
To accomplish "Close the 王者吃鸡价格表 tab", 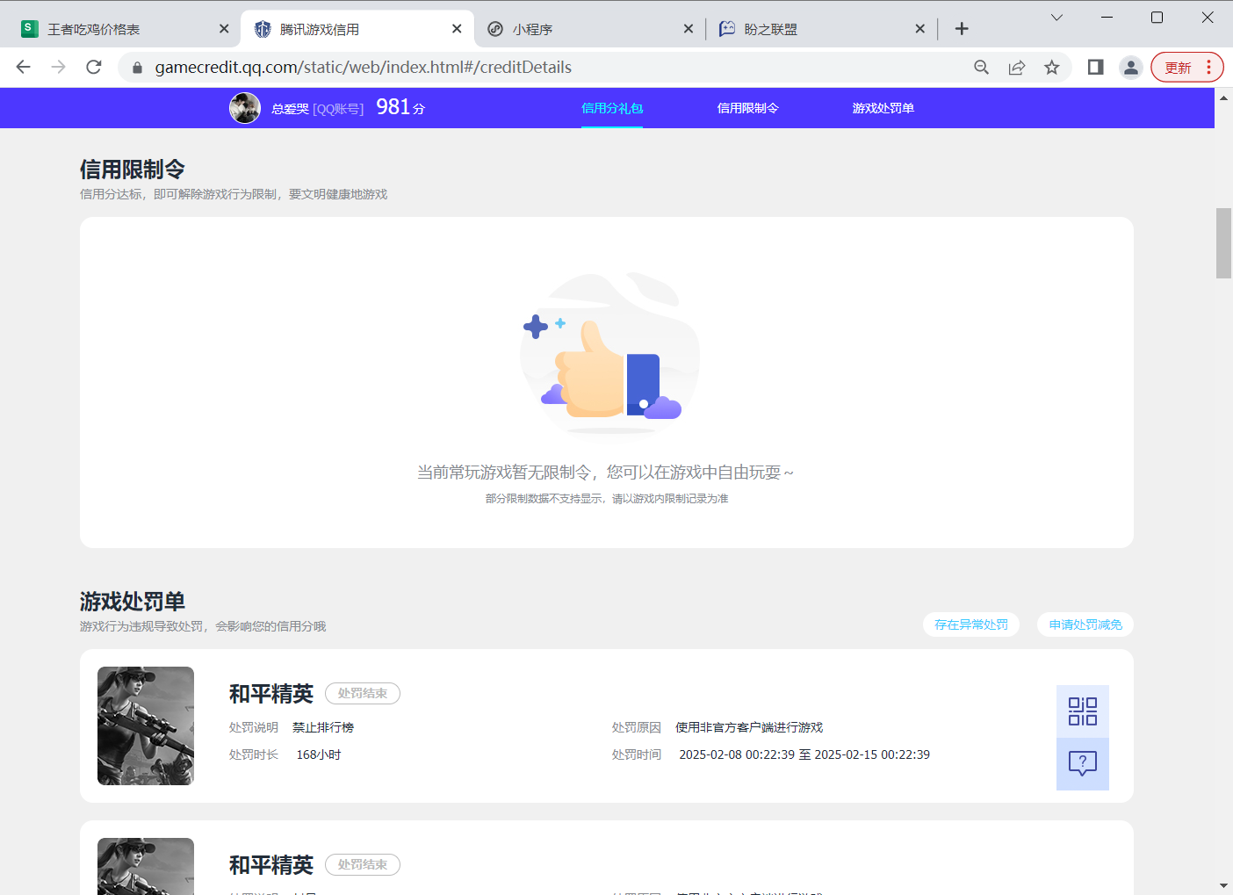I will coord(224,29).
